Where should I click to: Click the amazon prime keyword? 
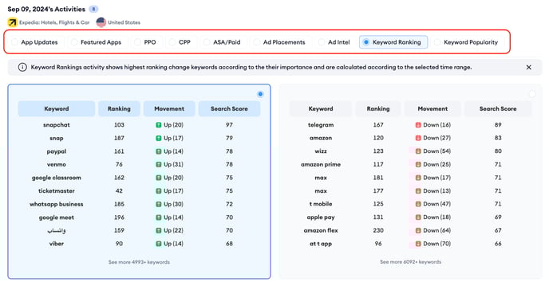click(321, 165)
